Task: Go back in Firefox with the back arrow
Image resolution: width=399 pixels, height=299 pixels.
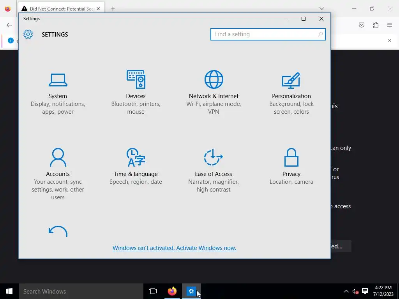Action: (9, 25)
